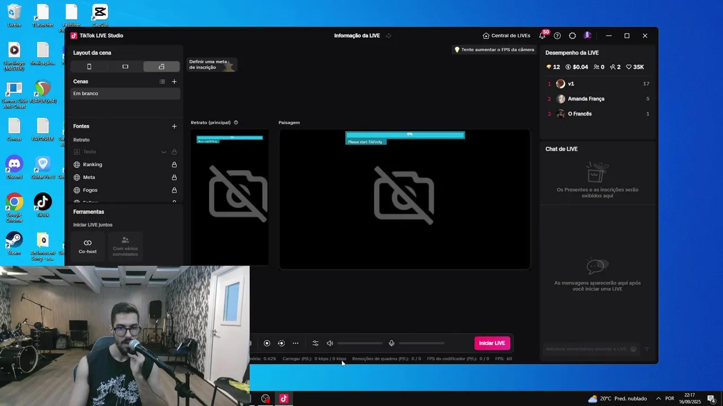723x406 pixels.
Task: Add a new source with Fontes plus
Action: click(x=174, y=126)
